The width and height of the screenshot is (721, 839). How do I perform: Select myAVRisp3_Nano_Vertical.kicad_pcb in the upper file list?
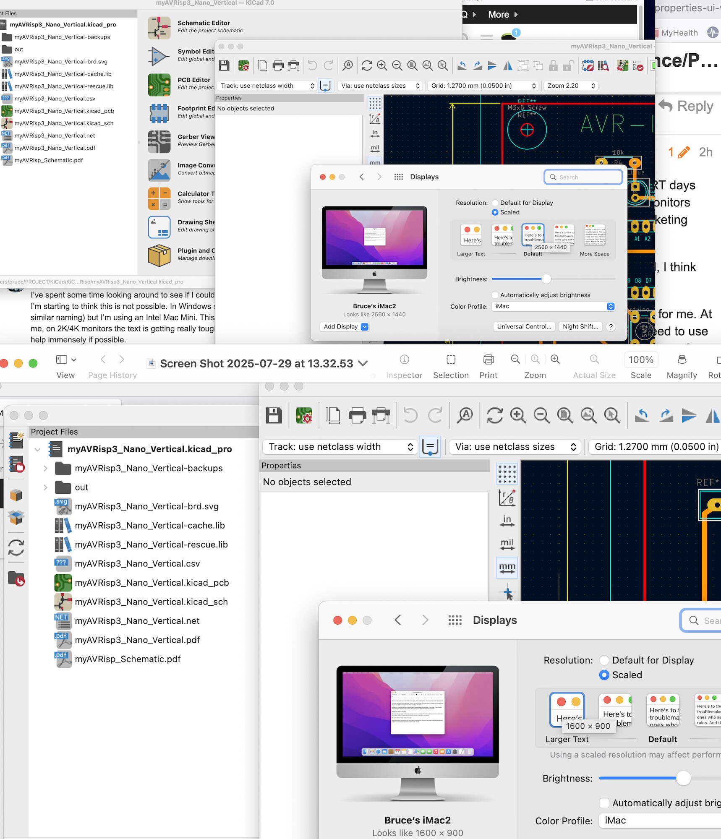[64, 111]
